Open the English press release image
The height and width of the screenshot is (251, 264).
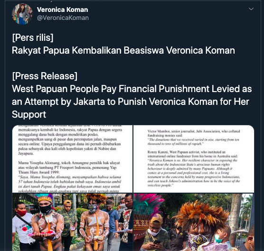click(194, 159)
